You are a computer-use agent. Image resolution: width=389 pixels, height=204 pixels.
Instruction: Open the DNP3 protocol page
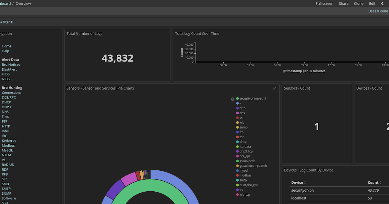click(x=6, y=107)
